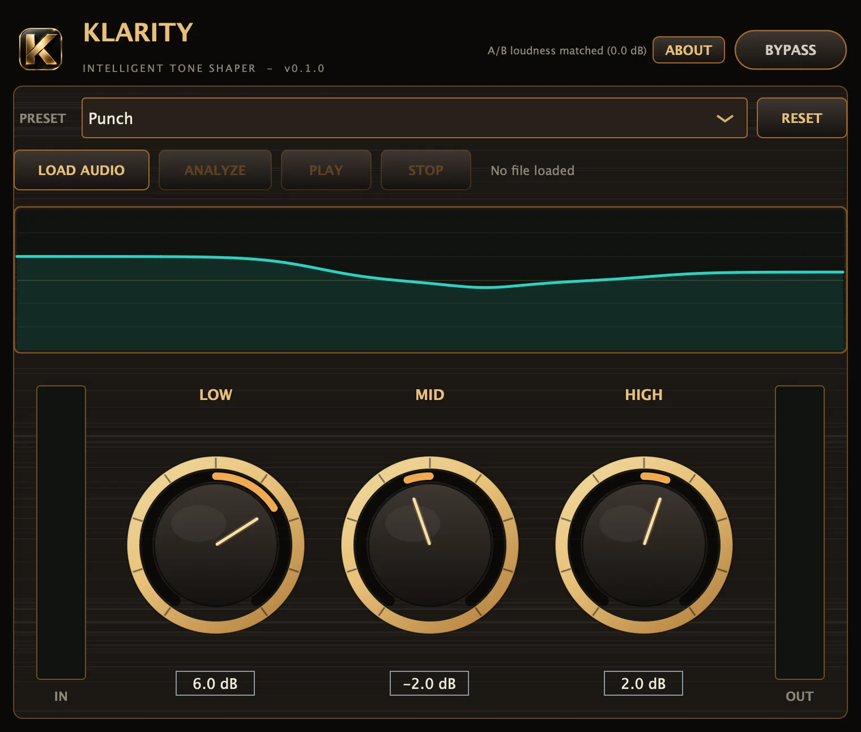Click the PRESET label
Image resolution: width=861 pixels, height=732 pixels.
[x=42, y=118]
